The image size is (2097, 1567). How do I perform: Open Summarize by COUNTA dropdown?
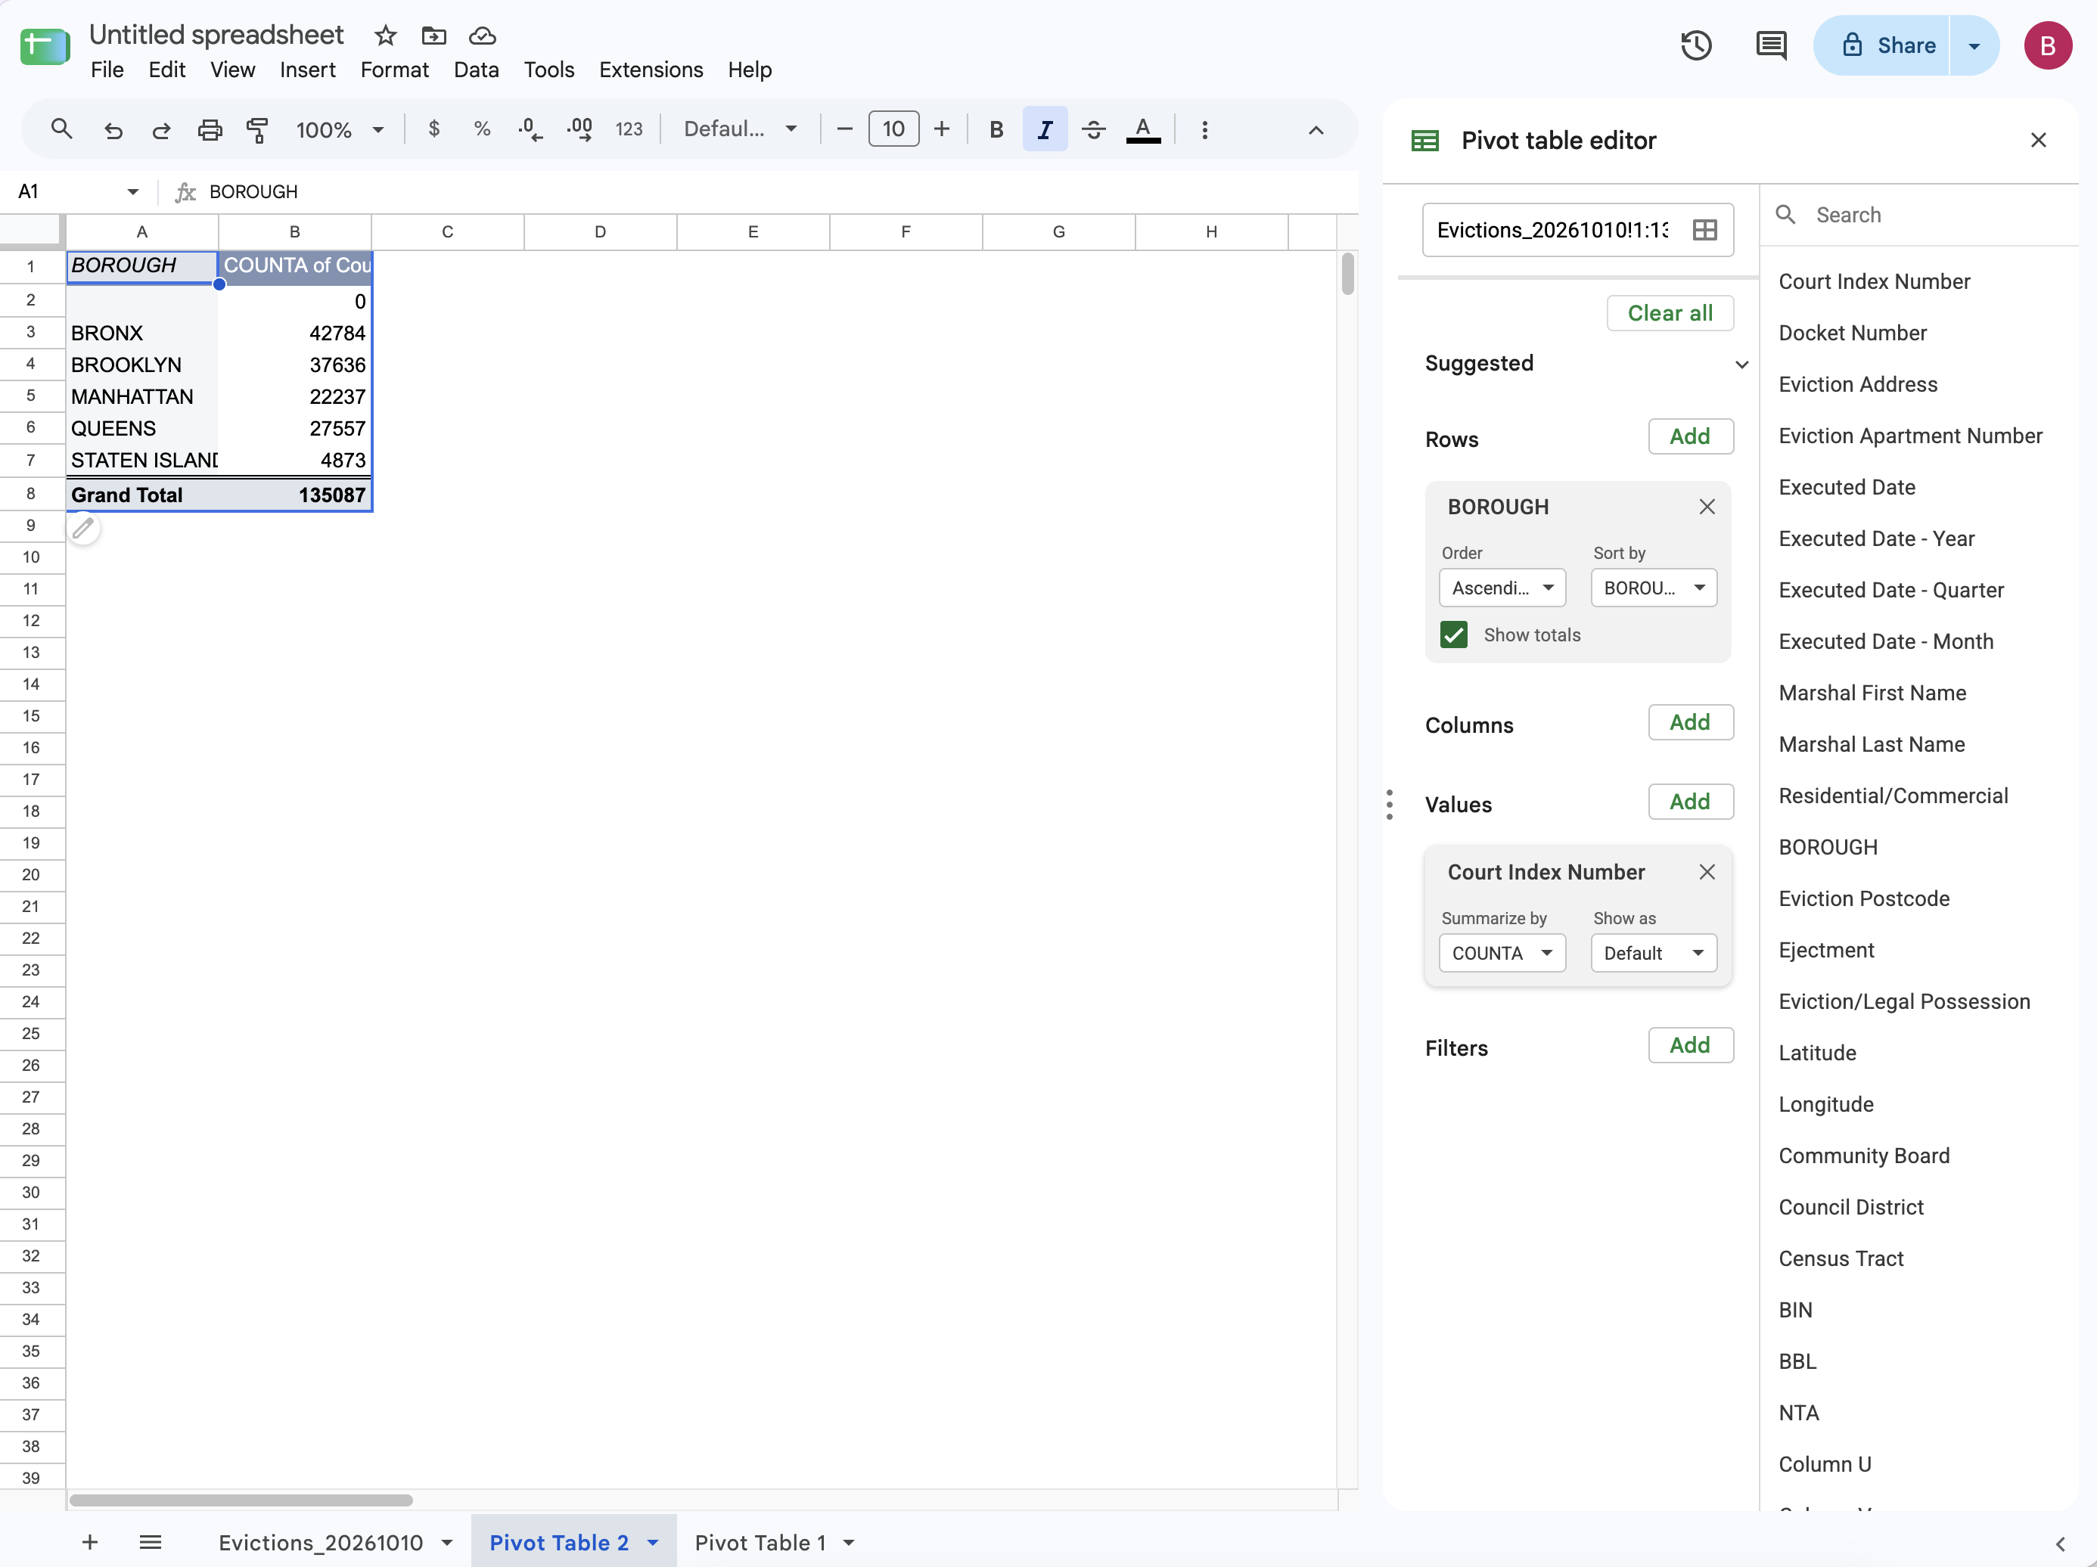[1502, 953]
